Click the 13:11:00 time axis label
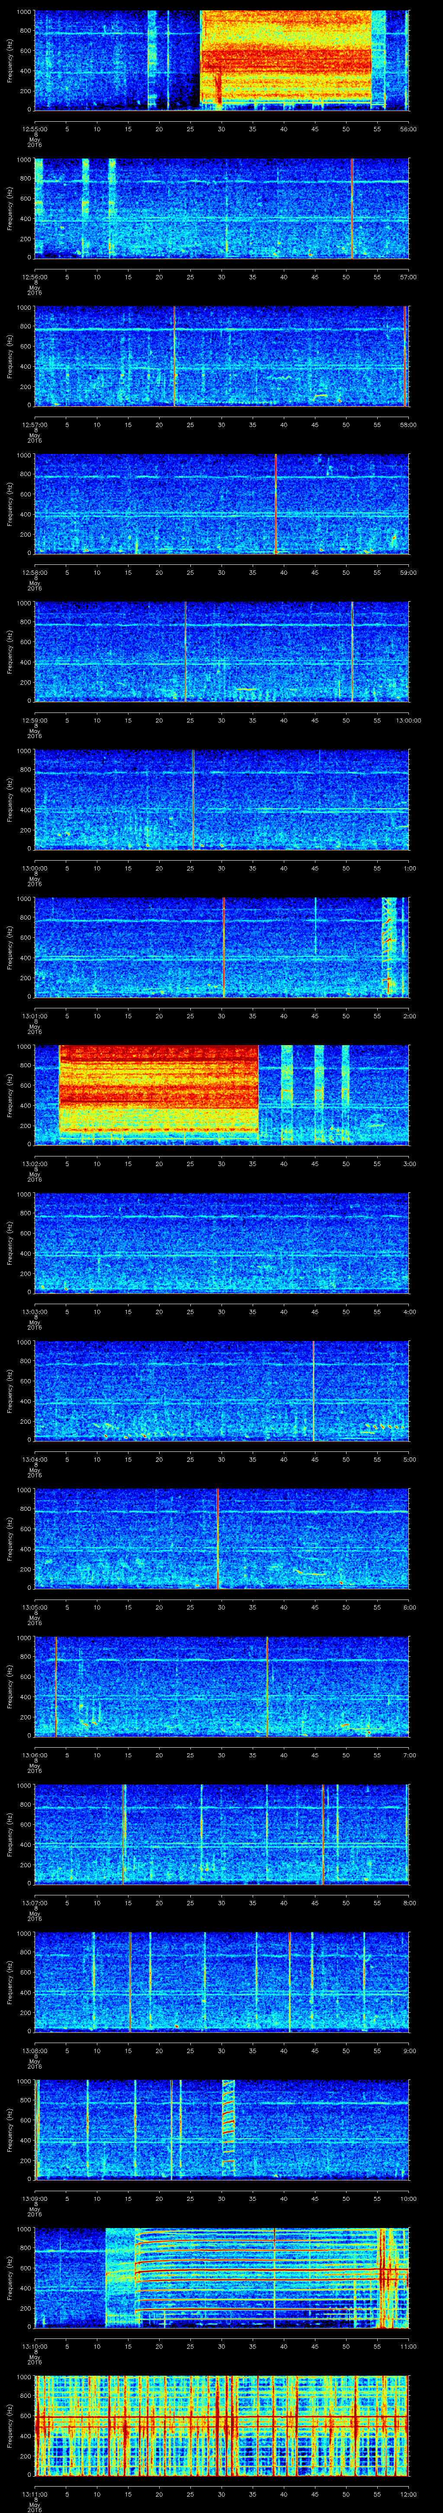Screen dimensions: 443x2513 (x=35, y=2494)
